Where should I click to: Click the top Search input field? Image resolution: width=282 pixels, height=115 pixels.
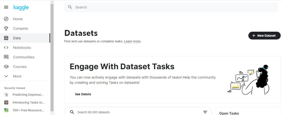click(171, 7)
